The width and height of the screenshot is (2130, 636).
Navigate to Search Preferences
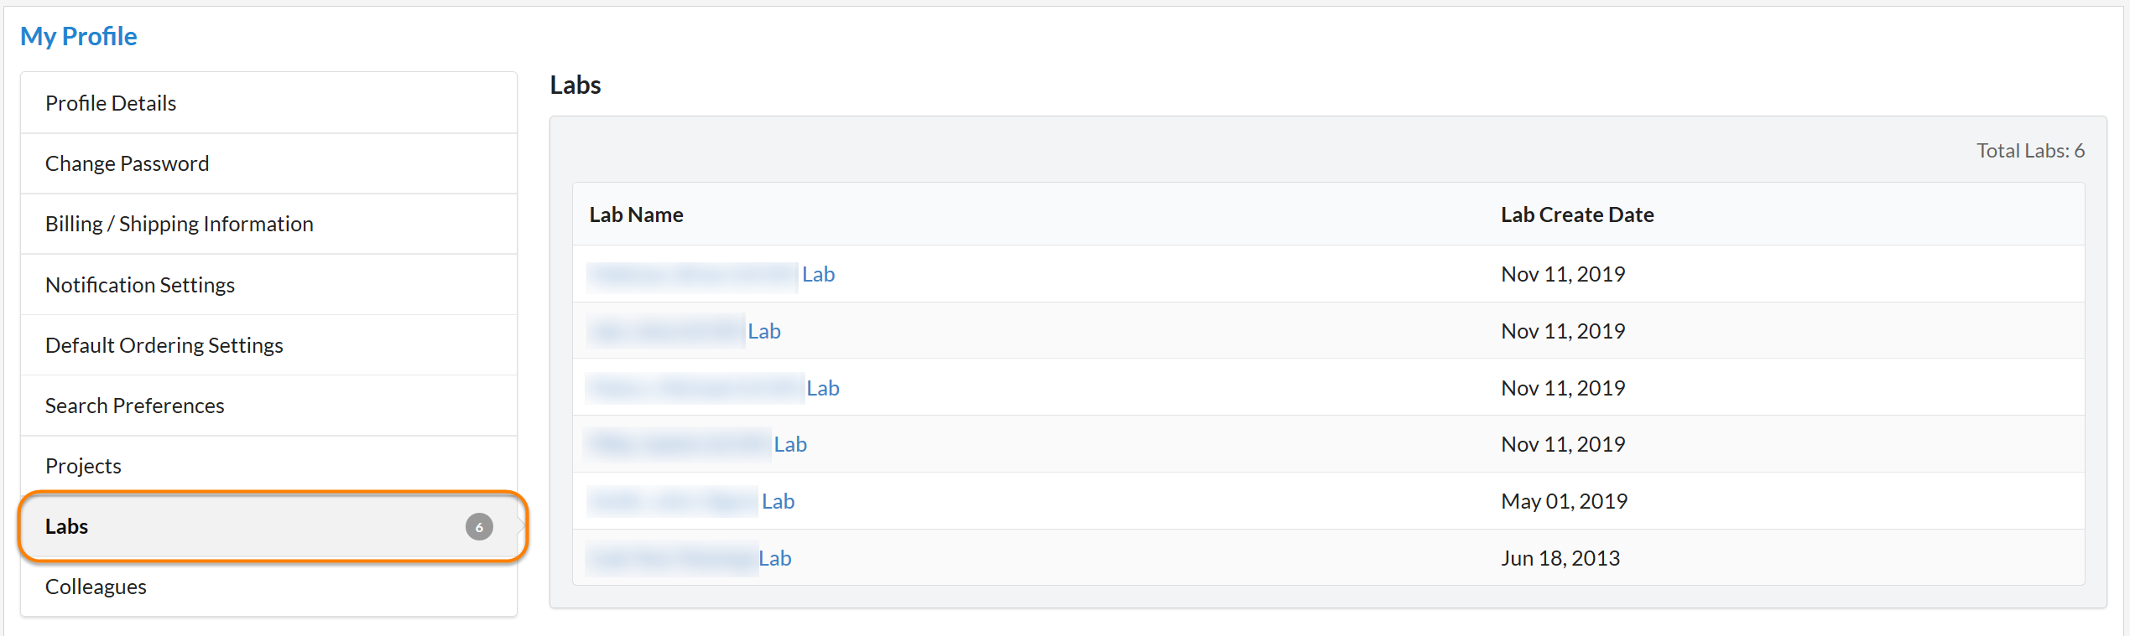coord(134,406)
